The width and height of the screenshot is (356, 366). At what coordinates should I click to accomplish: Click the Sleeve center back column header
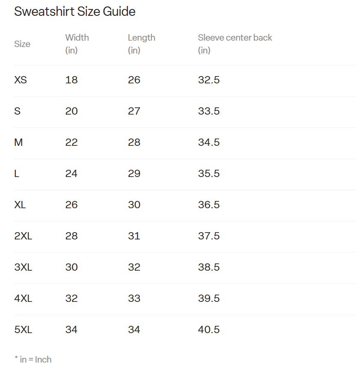click(x=235, y=38)
